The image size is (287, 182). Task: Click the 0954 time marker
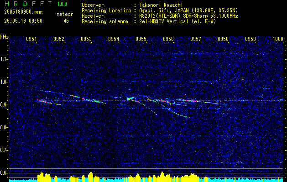[114, 39]
